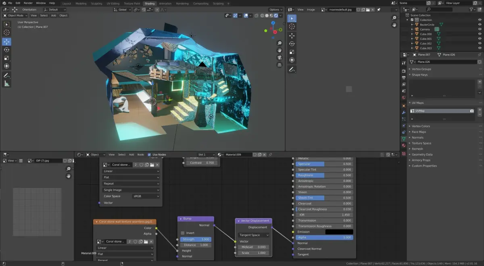Open the Add menu in 3D viewport header
The width and height of the screenshot is (484, 266).
pos(54,15)
